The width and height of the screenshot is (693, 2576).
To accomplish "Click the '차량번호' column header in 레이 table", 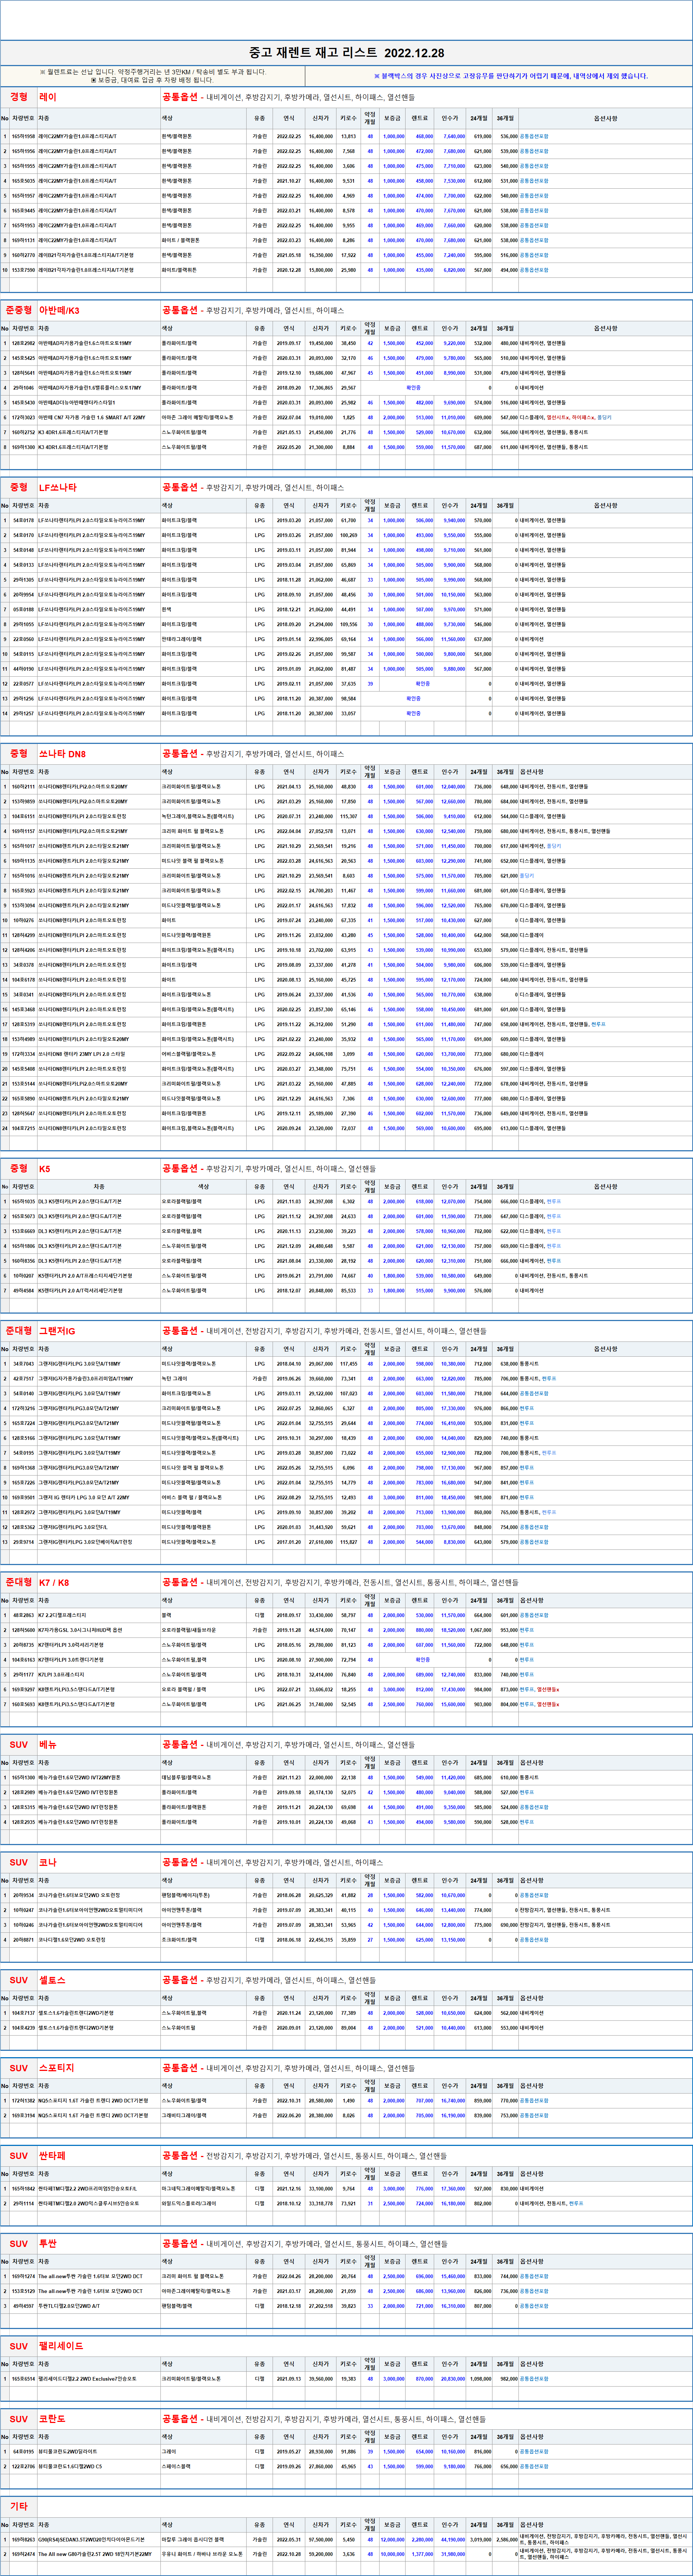I will click(x=23, y=118).
